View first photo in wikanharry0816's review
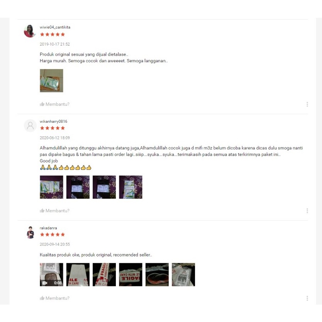 coord(52,187)
